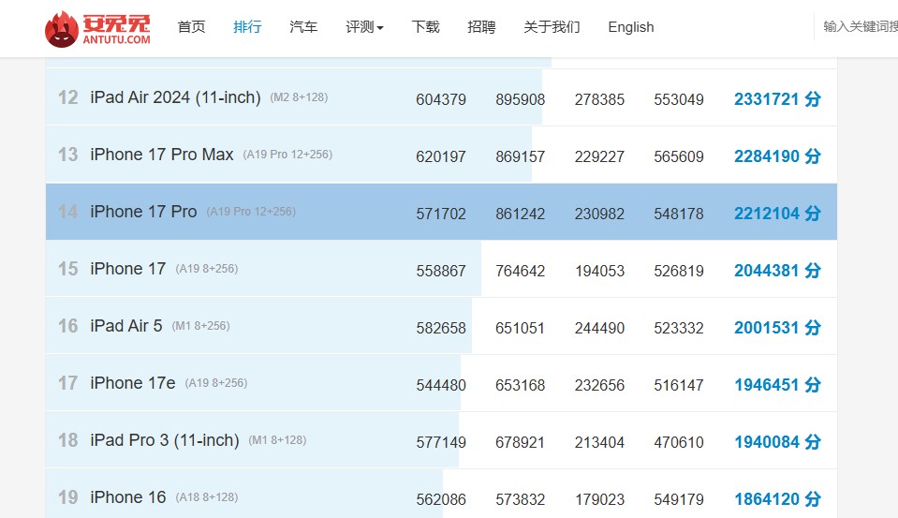Click the value 651051 in the iPad Air 5 row

coord(520,329)
